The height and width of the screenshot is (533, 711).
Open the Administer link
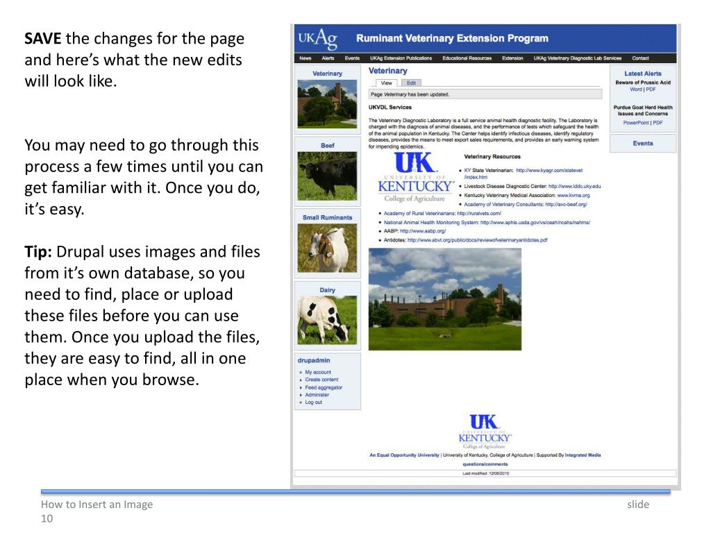click(317, 395)
